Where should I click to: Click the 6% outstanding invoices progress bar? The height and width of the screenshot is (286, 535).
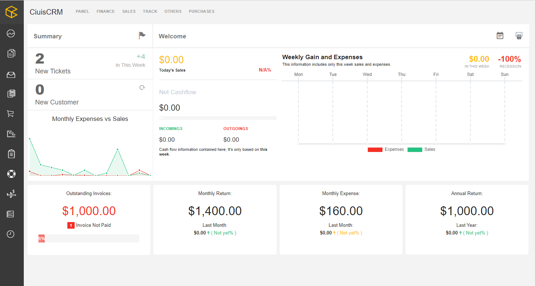(89, 239)
